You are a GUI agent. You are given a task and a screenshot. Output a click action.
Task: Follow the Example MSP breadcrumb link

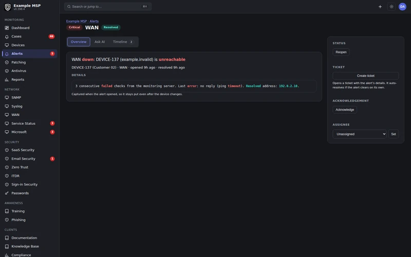(77, 21)
